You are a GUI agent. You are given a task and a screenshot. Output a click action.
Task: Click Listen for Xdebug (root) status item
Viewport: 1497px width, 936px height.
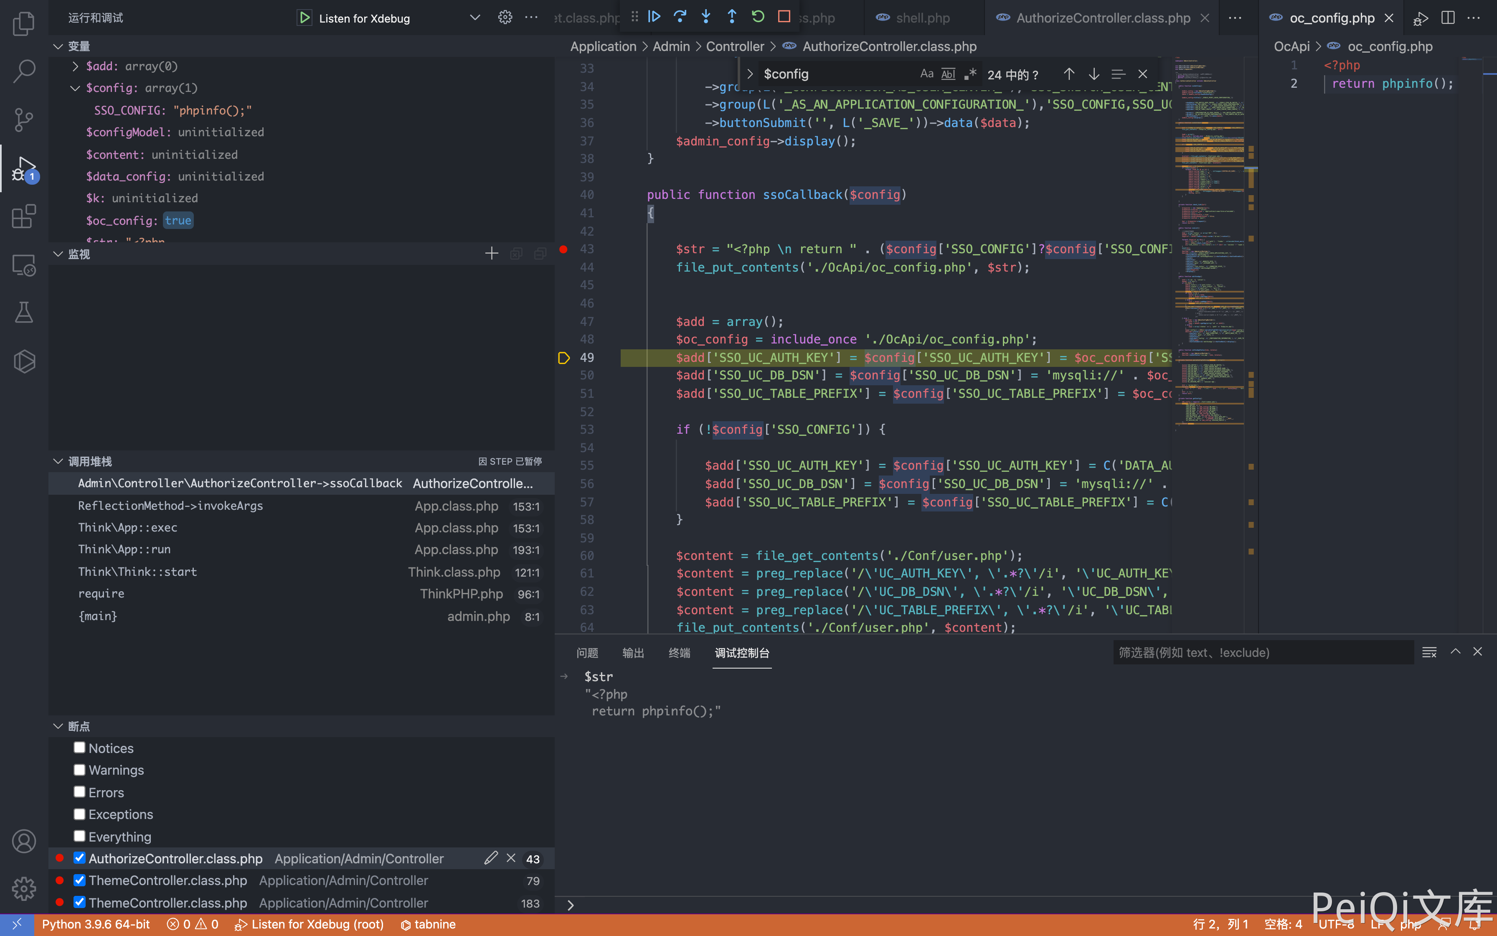309,924
